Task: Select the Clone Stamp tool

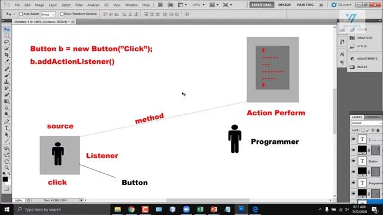Action: point(7,82)
